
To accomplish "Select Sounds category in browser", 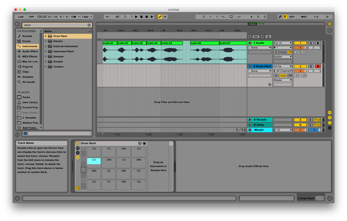I will tap(27, 36).
